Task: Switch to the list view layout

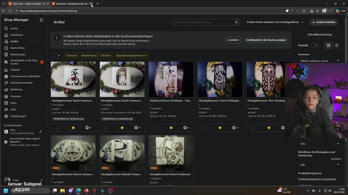Action: click(337, 45)
